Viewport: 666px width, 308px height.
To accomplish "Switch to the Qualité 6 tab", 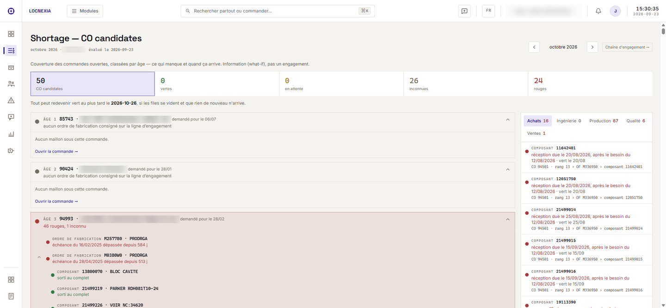I will [635, 121].
